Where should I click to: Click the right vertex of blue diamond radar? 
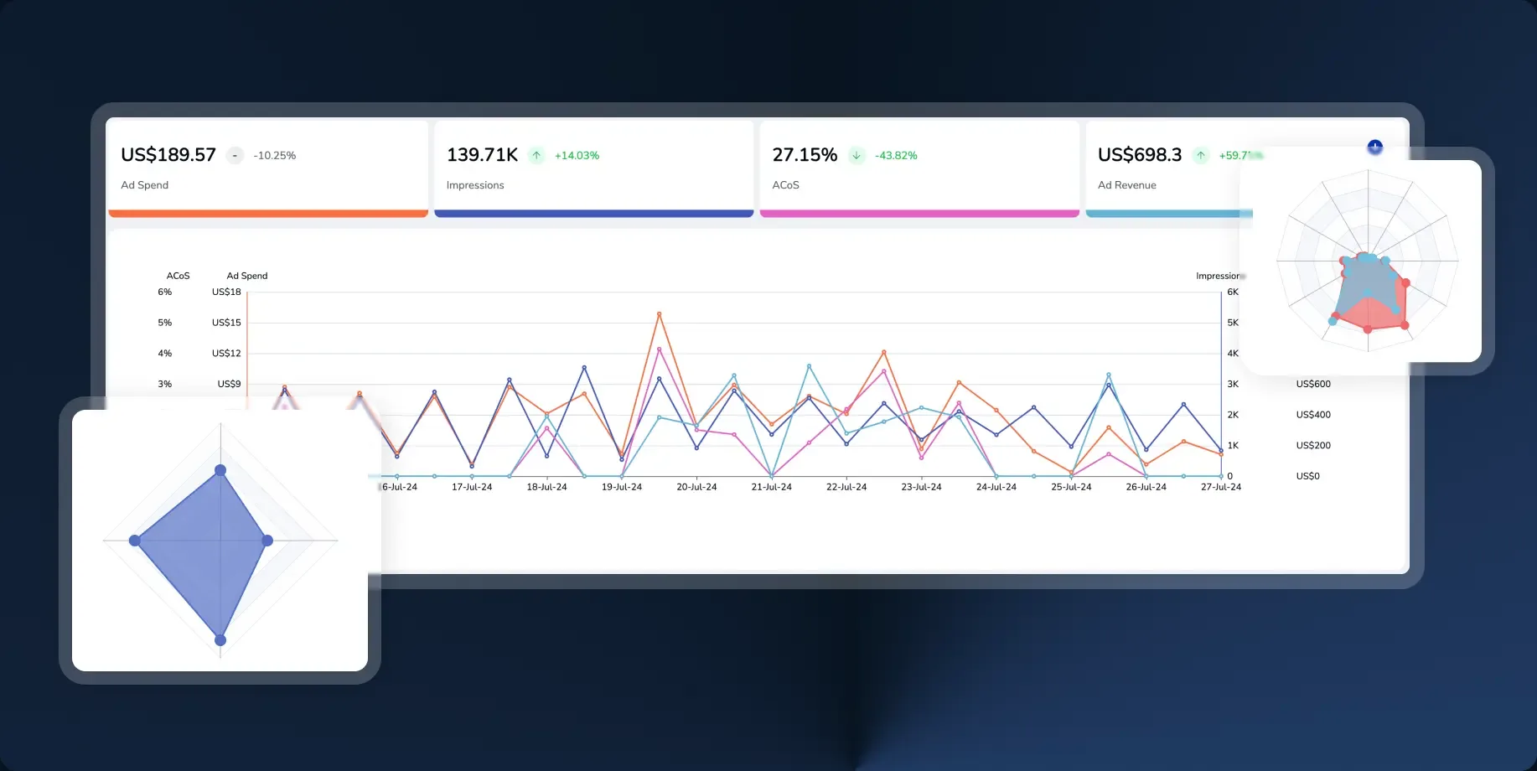(267, 541)
